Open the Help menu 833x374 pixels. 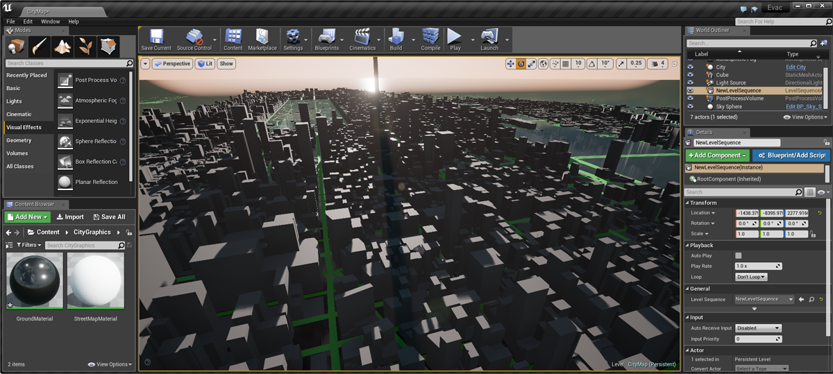coord(74,22)
